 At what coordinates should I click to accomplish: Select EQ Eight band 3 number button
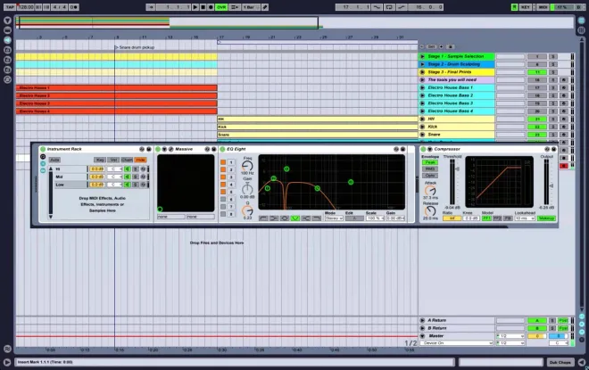tap(231, 177)
